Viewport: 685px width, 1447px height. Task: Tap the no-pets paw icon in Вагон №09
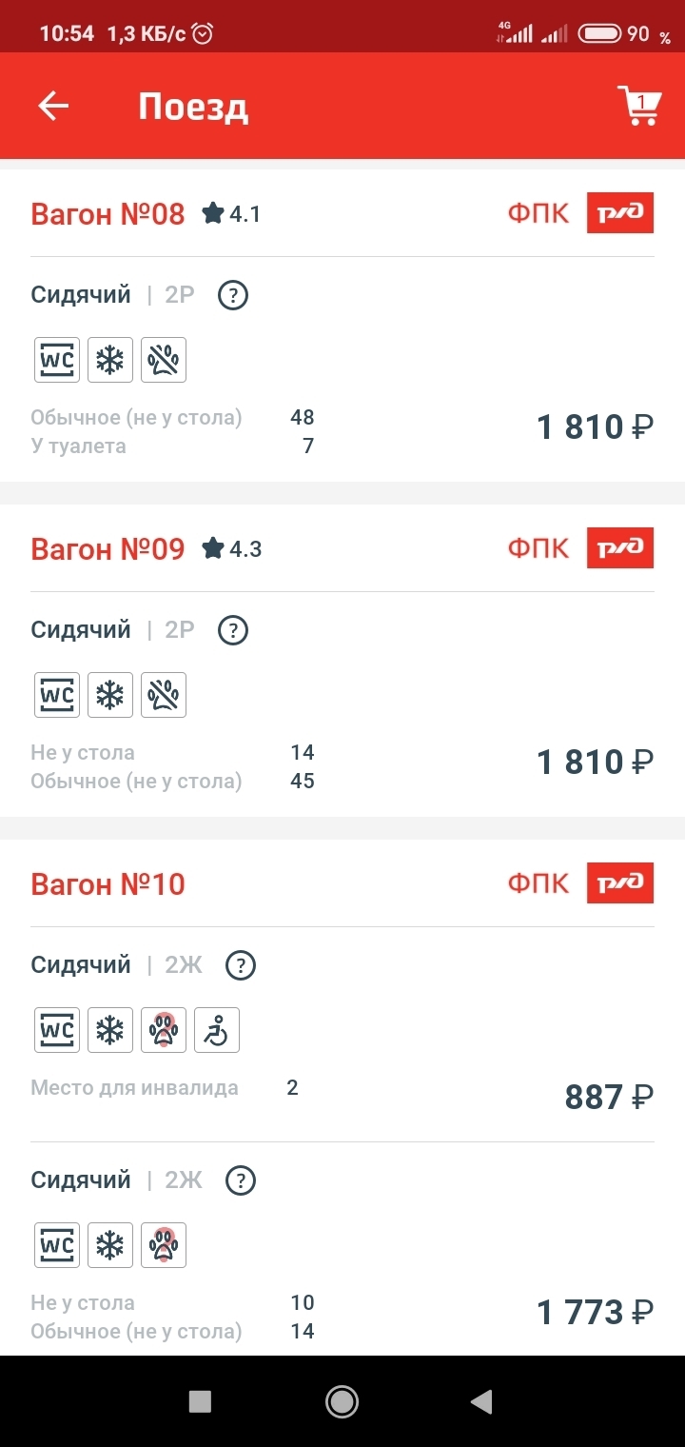coord(164,695)
